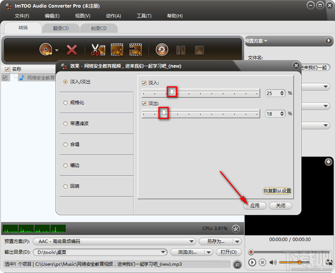Click the snapshot icon near playback controls
The image size is (335, 273).
pyautogui.click(x=329, y=262)
